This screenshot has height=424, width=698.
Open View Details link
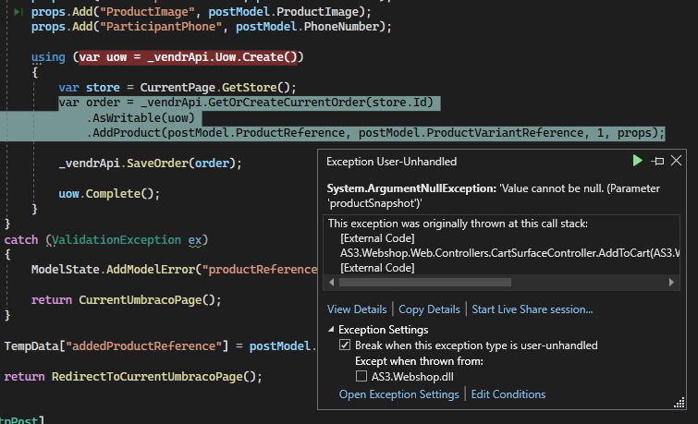(x=357, y=309)
